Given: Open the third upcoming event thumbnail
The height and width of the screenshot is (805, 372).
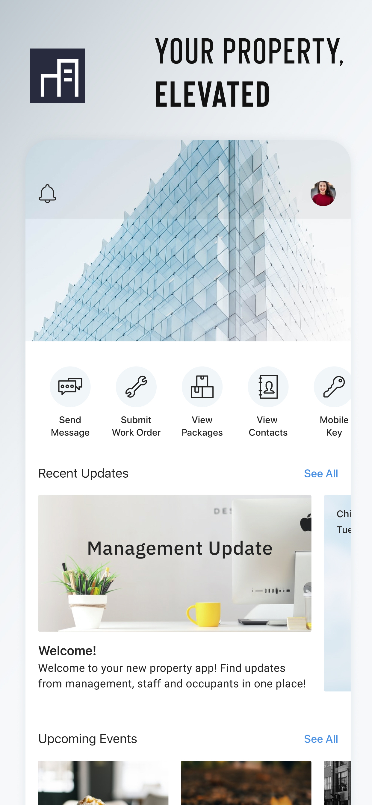Looking at the screenshot, I should [337, 783].
